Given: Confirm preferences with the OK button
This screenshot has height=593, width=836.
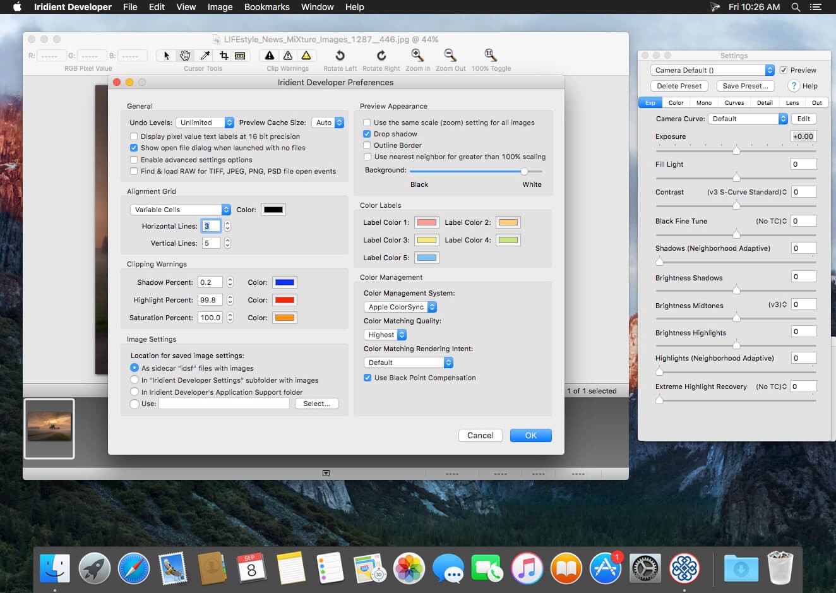Looking at the screenshot, I should point(530,435).
